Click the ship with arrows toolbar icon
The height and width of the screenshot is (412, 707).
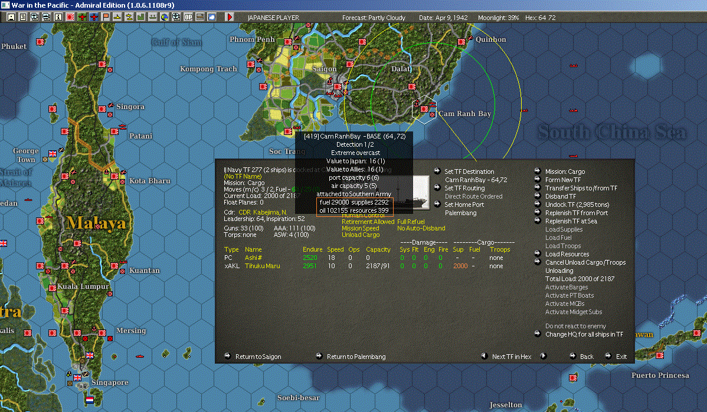click(152, 17)
